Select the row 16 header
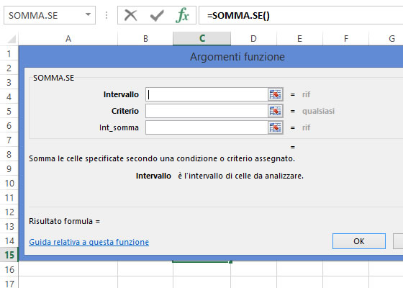This screenshot has width=403, height=288. (9, 269)
